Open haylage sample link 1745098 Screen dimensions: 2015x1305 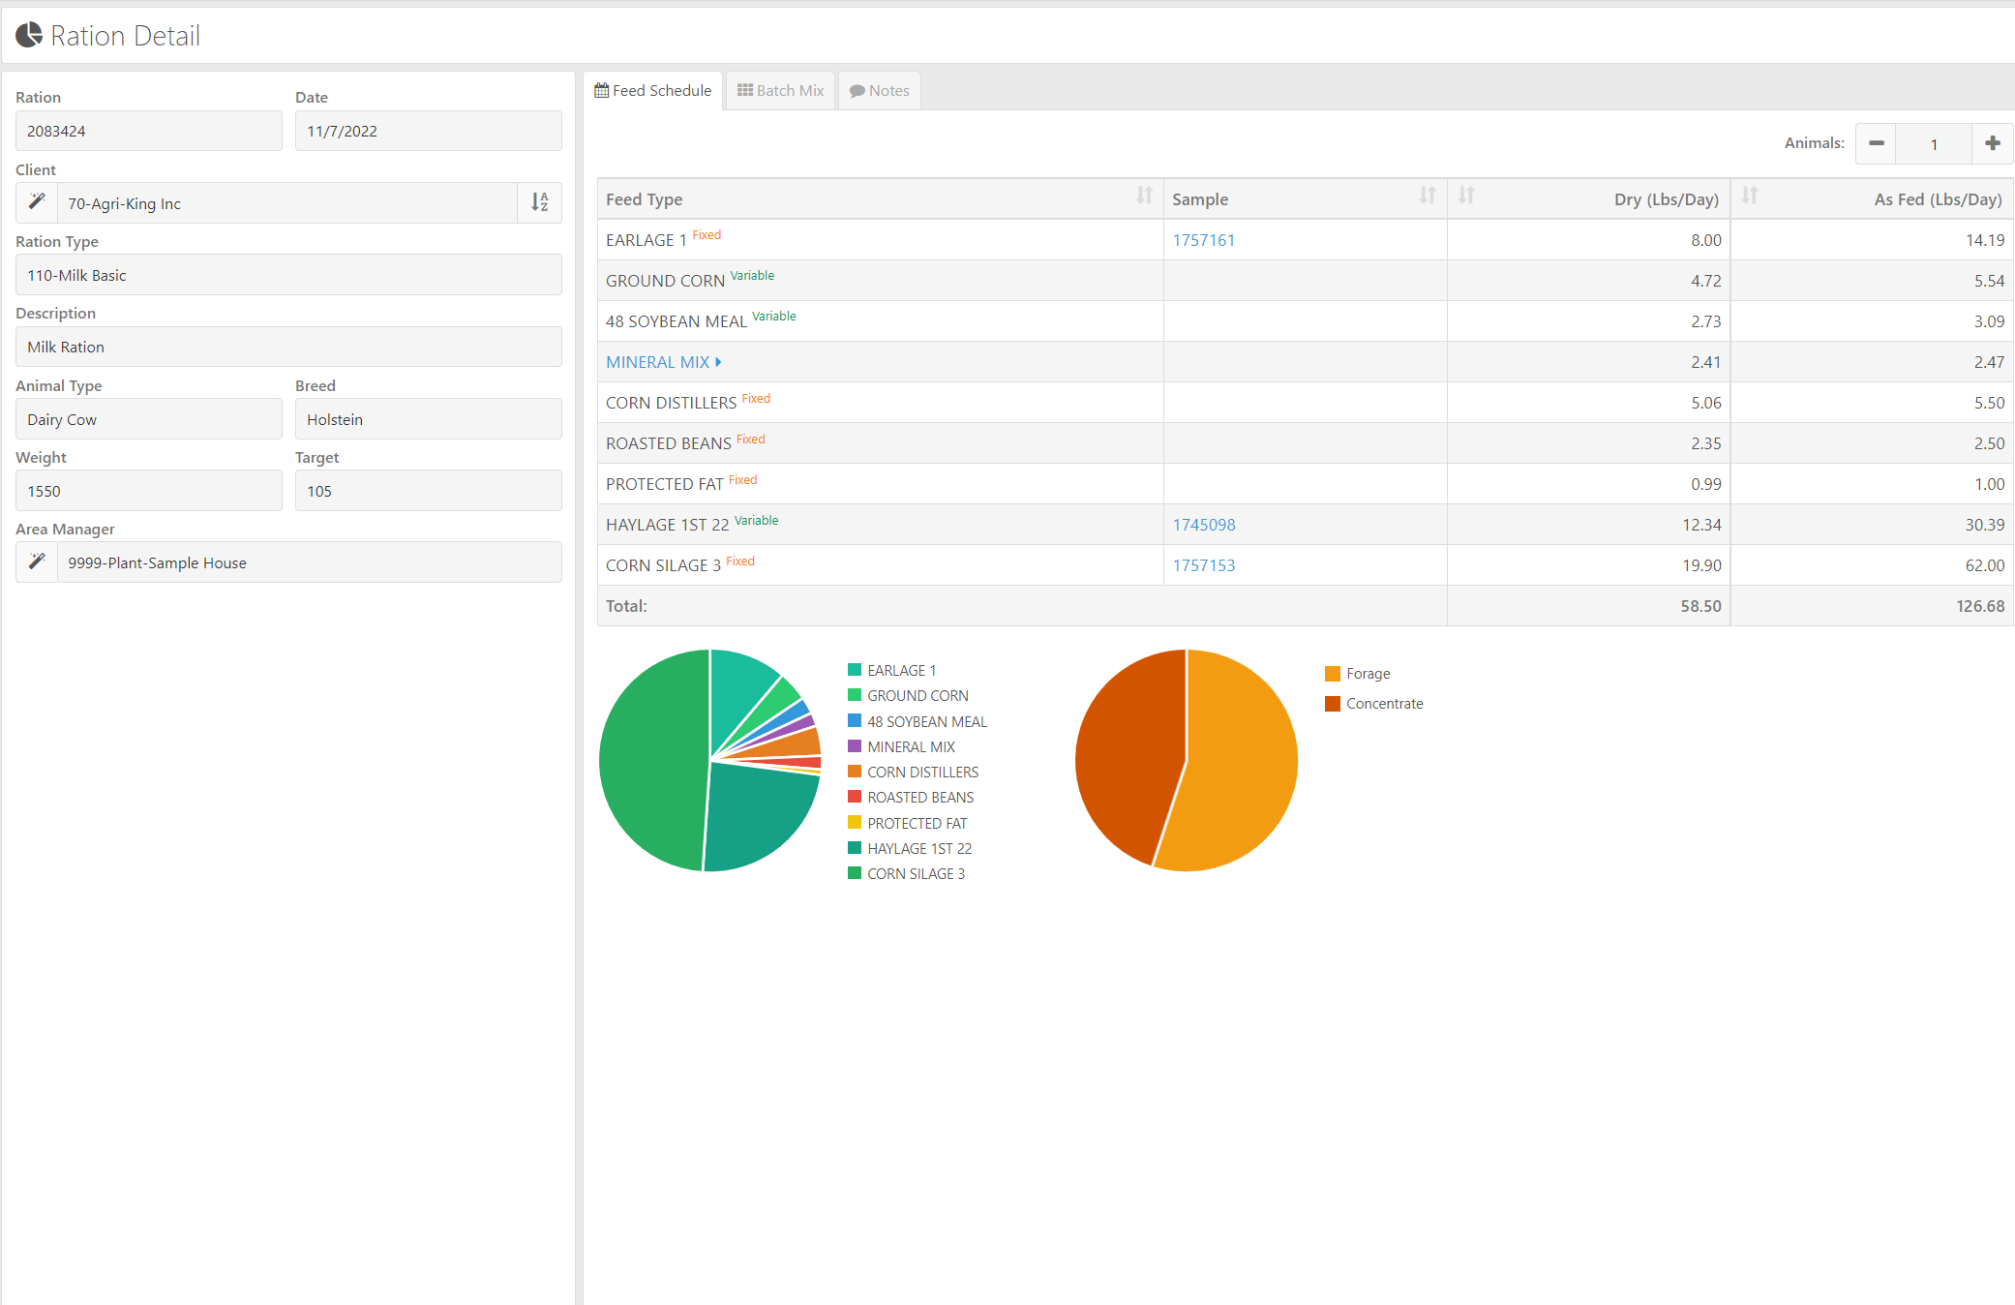pyautogui.click(x=1203, y=525)
